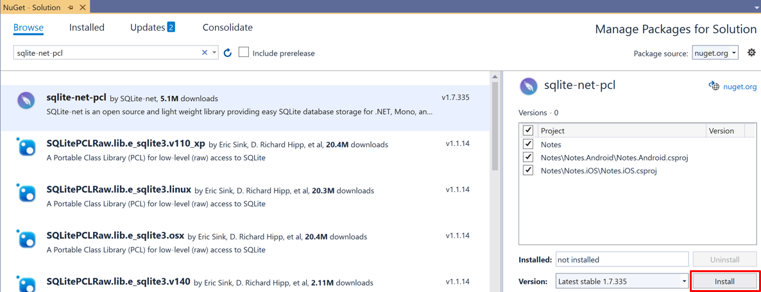Expand the Version selection dropdown

[684, 281]
